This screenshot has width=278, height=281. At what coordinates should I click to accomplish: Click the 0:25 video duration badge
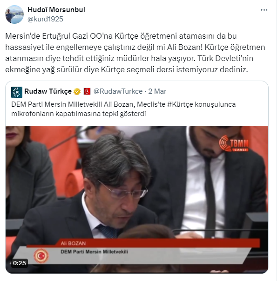click(20, 263)
